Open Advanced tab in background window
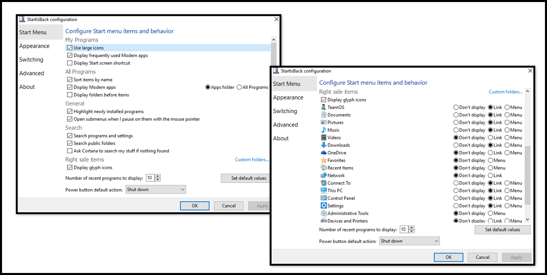The width and height of the screenshot is (547, 275). [32, 73]
